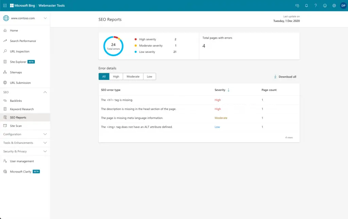Image resolution: width=348 pixels, height=219 pixels.
Task: Select the High severity filter tab
Action: 116,76
